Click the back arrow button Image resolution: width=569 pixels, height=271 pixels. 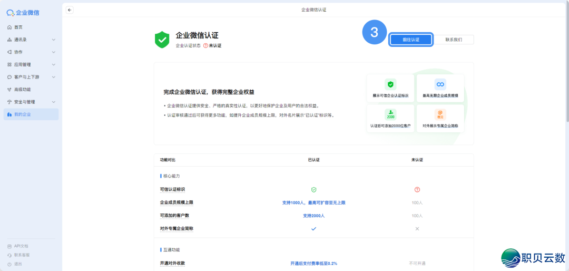point(70,10)
